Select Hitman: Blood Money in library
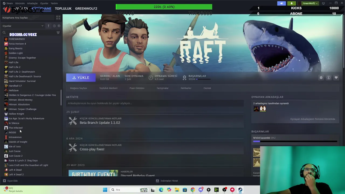Image resolution: width=345 pixels, height=194 pixels. pos(20,100)
